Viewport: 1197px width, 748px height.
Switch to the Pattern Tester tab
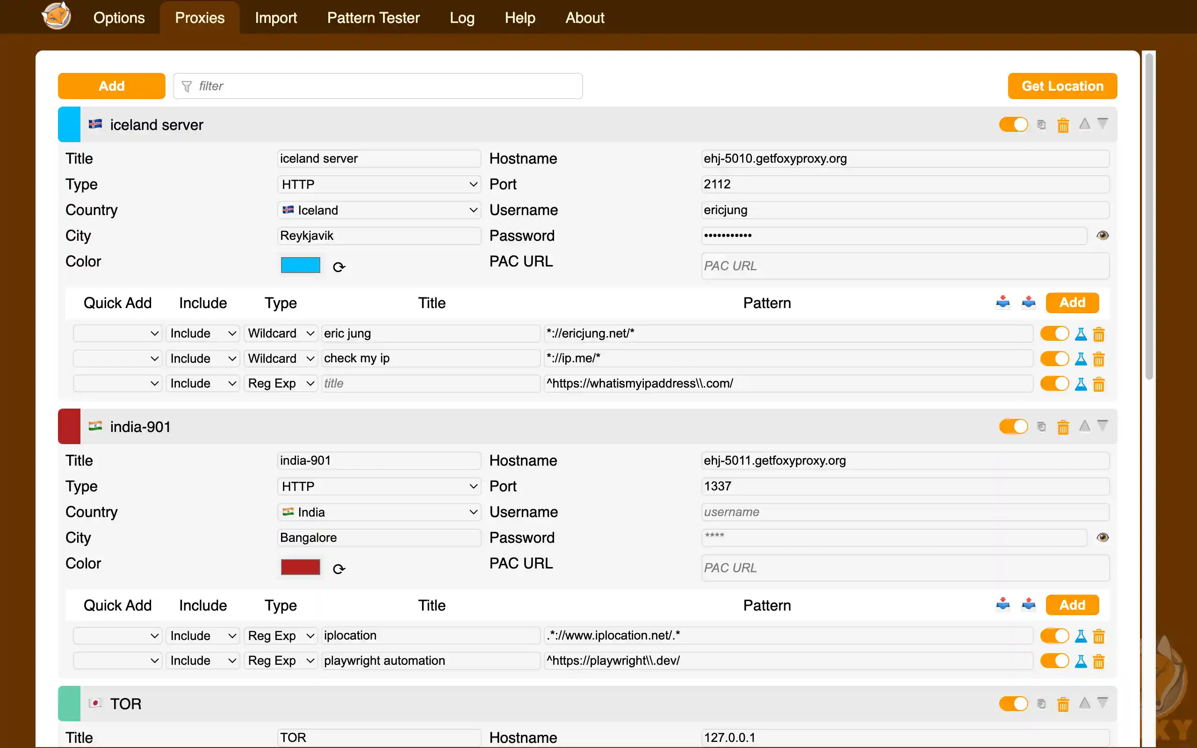point(373,18)
